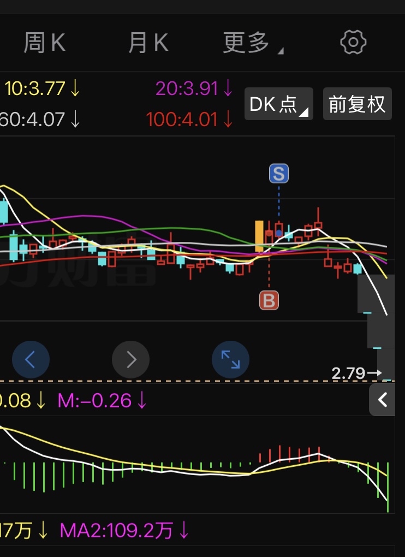Select the 10:3.77 moving average value
This screenshot has width=405, height=557.
42,88
